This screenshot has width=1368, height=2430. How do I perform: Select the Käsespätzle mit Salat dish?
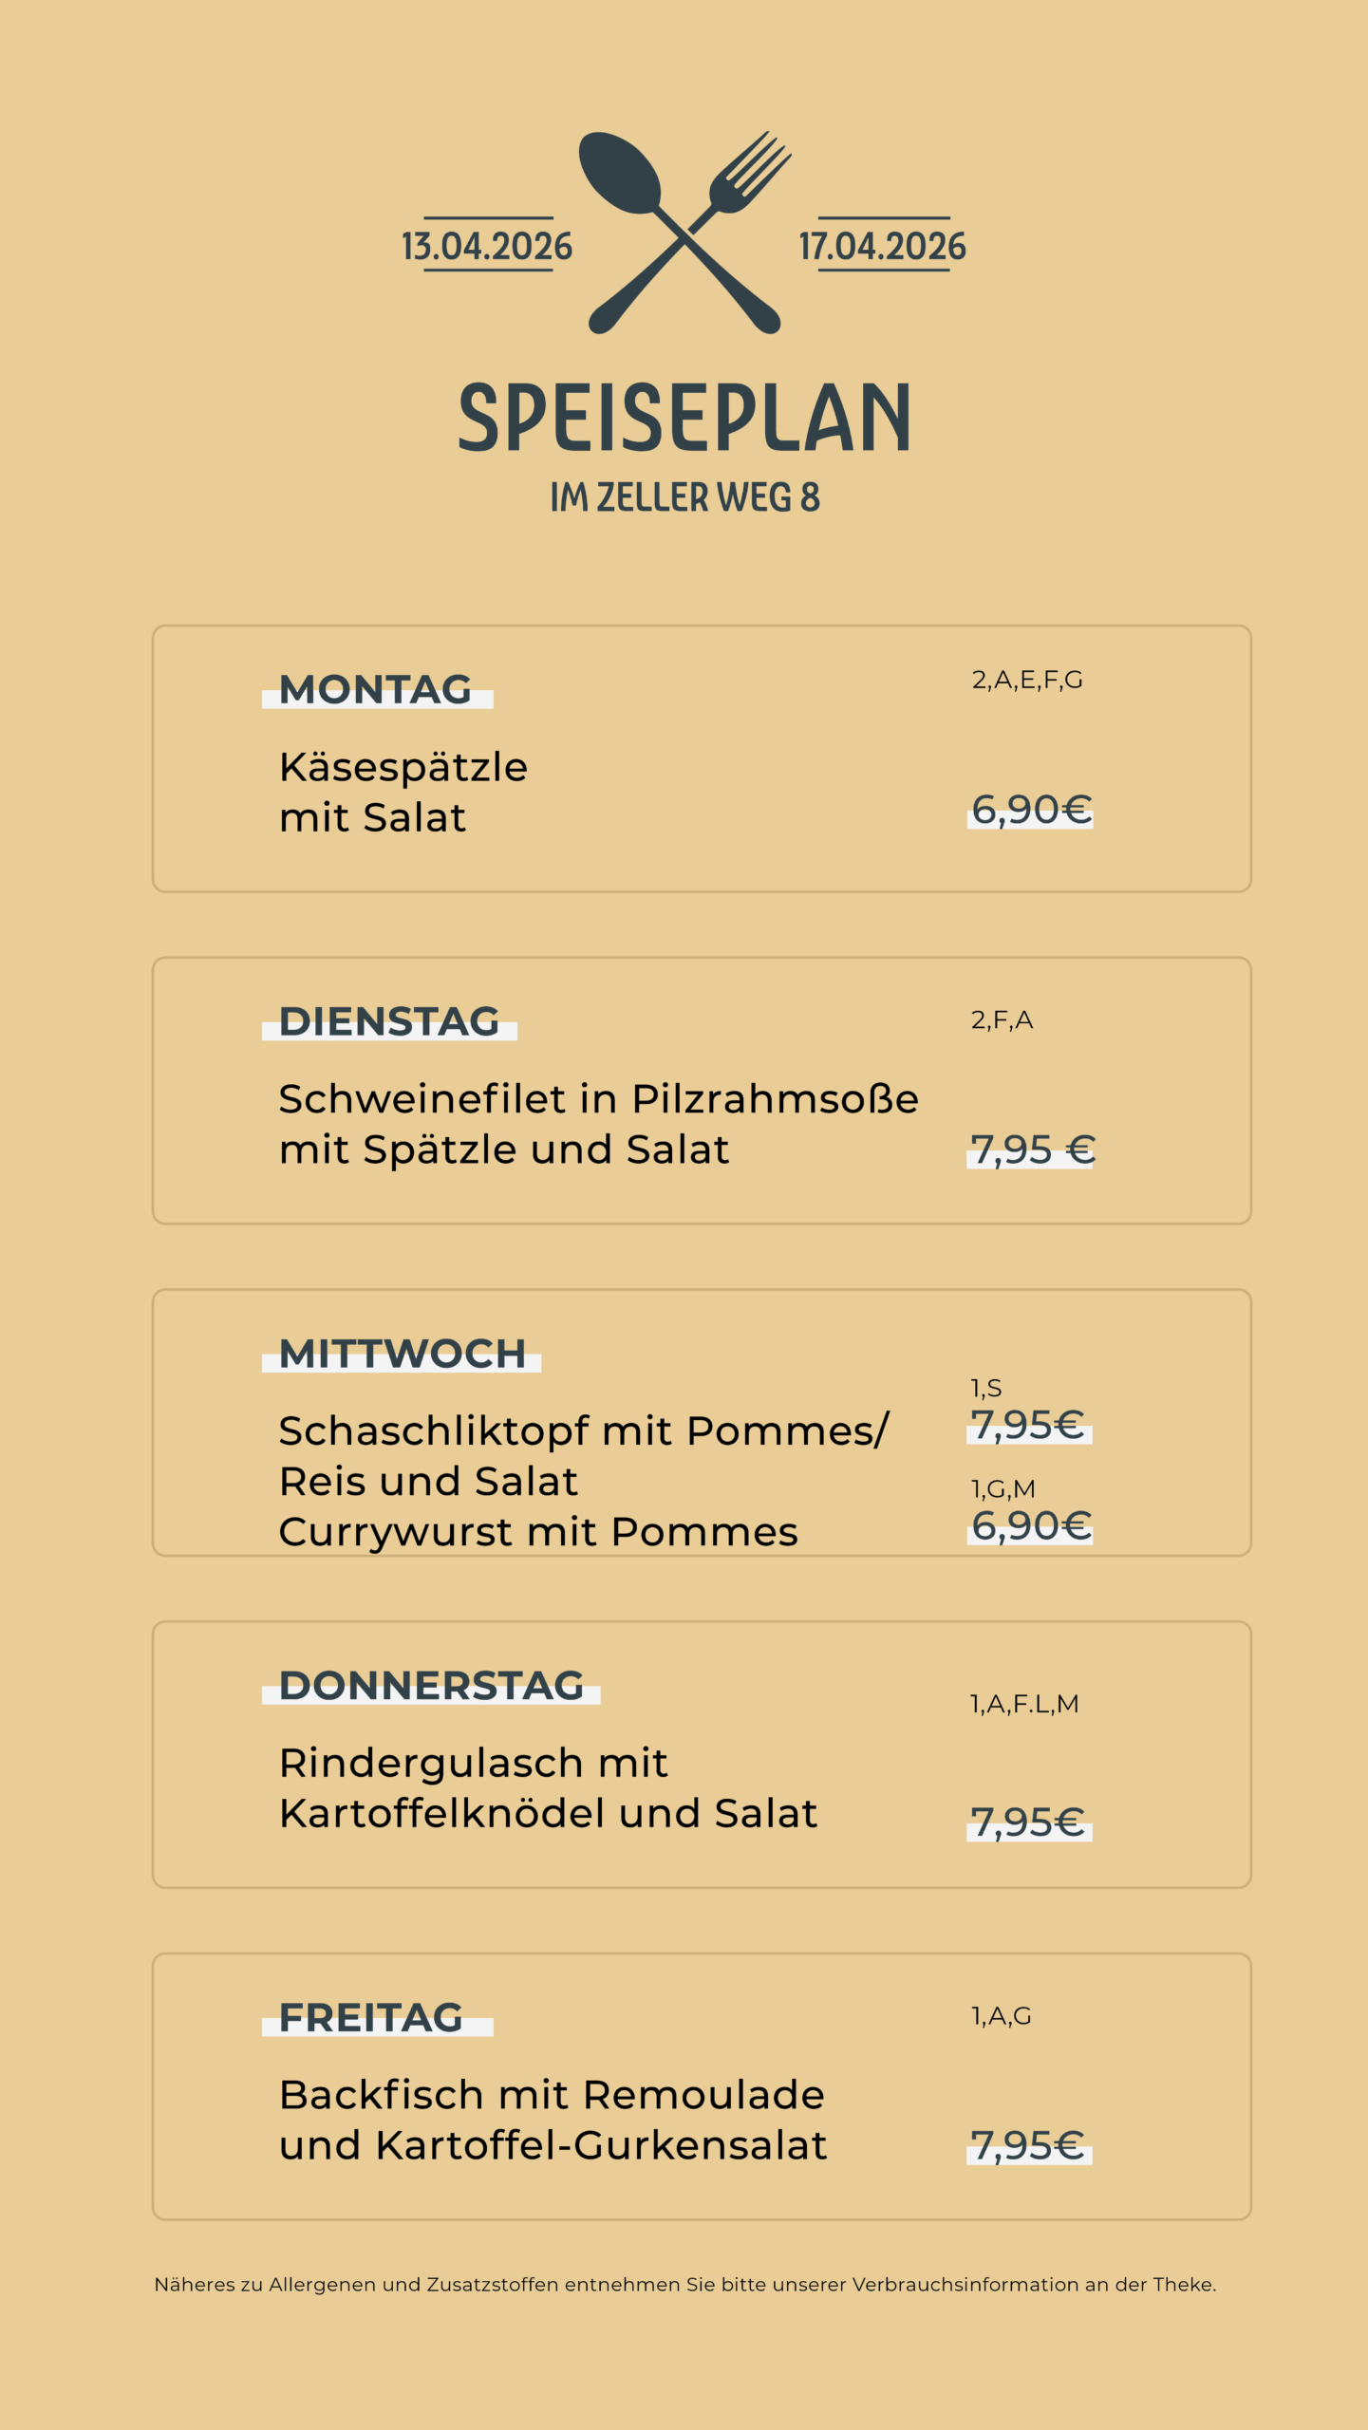403,792
